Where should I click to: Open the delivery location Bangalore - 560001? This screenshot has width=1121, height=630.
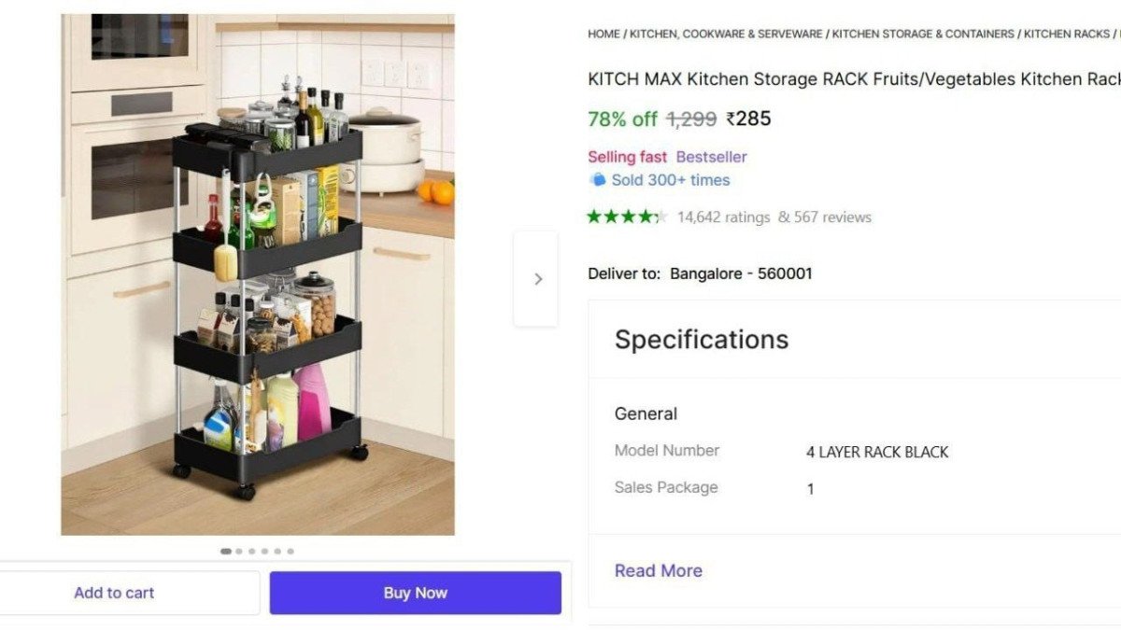(x=741, y=273)
